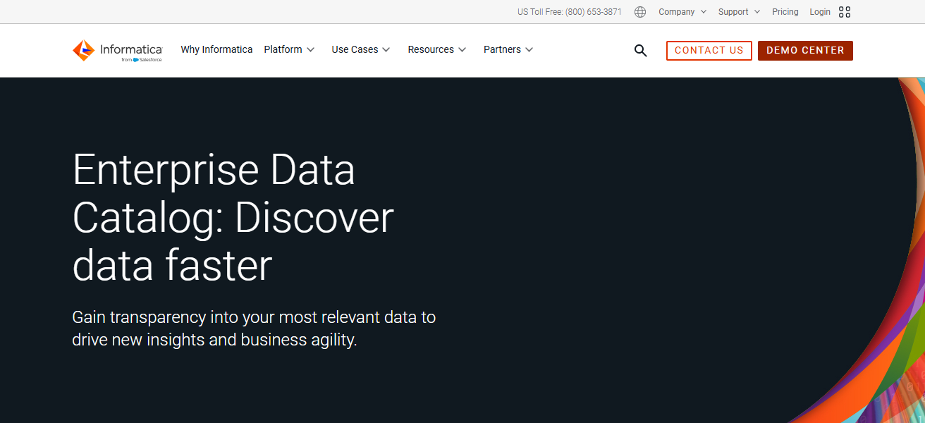
Task: Click the Login link
Action: coord(819,11)
